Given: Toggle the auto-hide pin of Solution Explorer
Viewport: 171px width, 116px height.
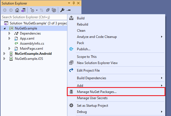Looking at the screenshot, I should pyautogui.click(x=74, y=3).
